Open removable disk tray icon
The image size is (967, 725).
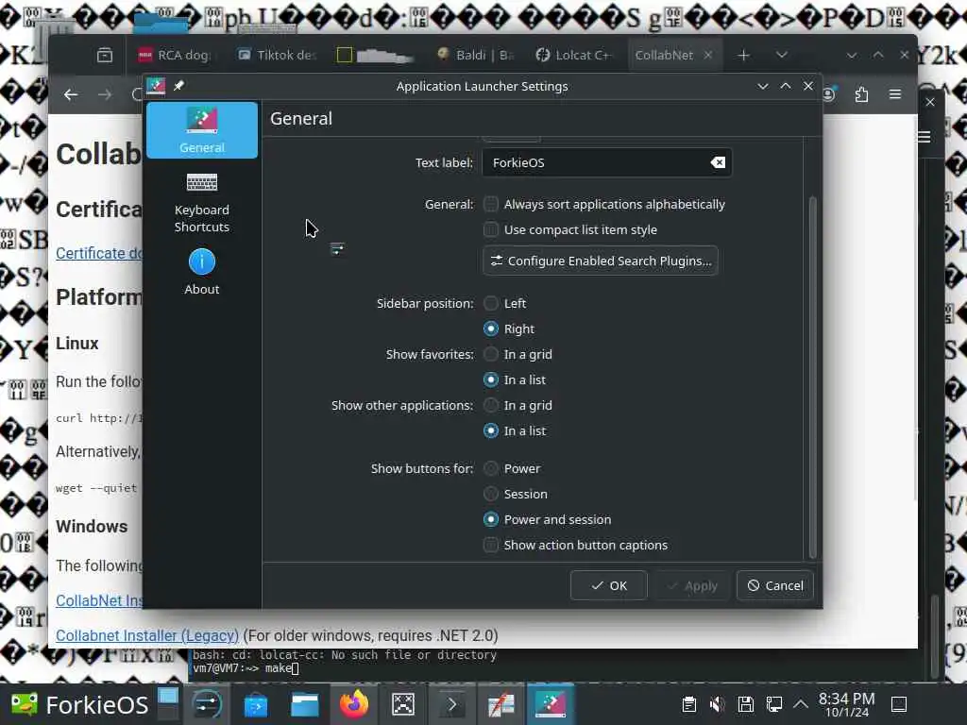tap(746, 704)
